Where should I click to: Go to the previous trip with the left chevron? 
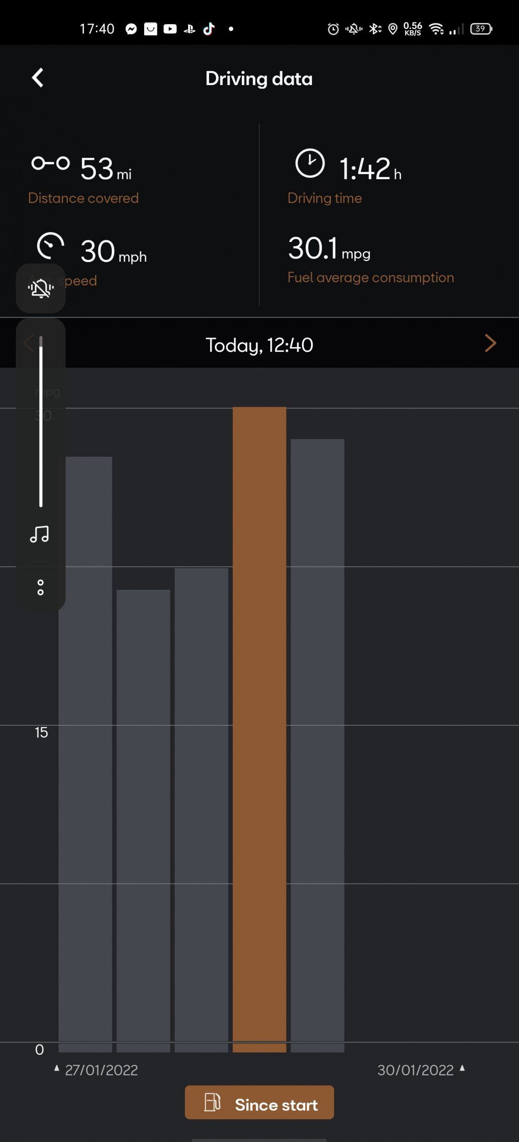tap(28, 343)
